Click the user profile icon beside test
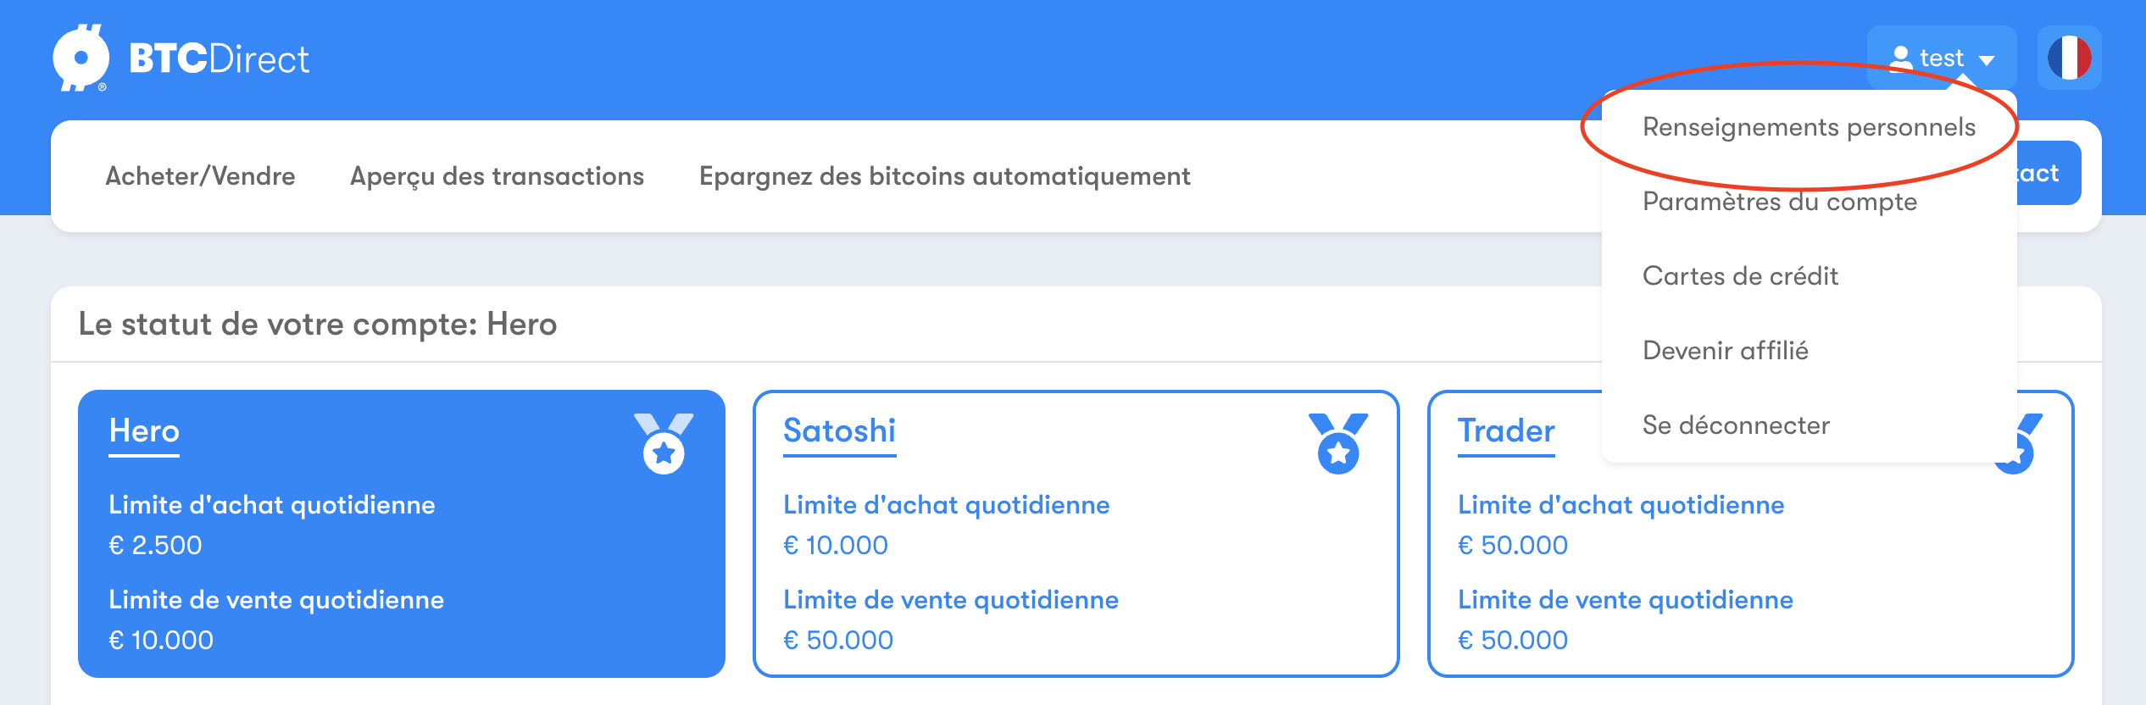 (1901, 58)
